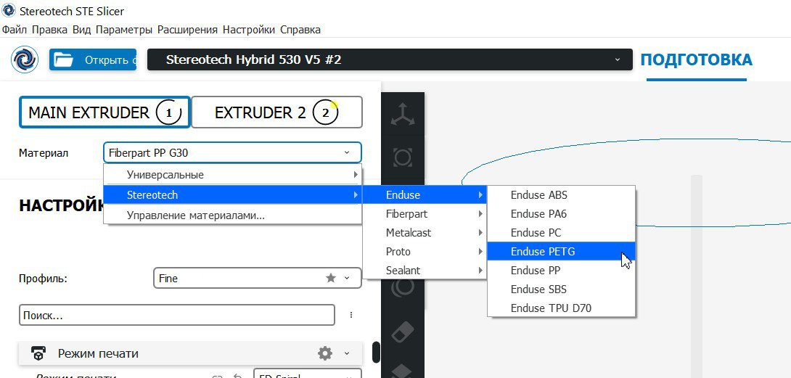The width and height of the screenshot is (791, 378).
Task: Expand the Proto submenu
Action: click(x=425, y=251)
